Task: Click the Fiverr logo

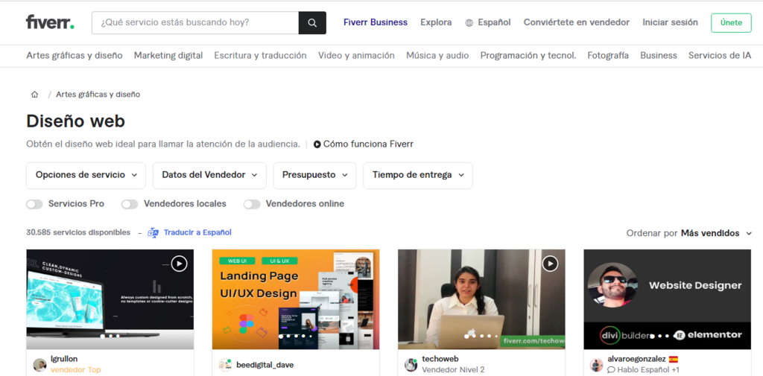Action: click(50, 22)
